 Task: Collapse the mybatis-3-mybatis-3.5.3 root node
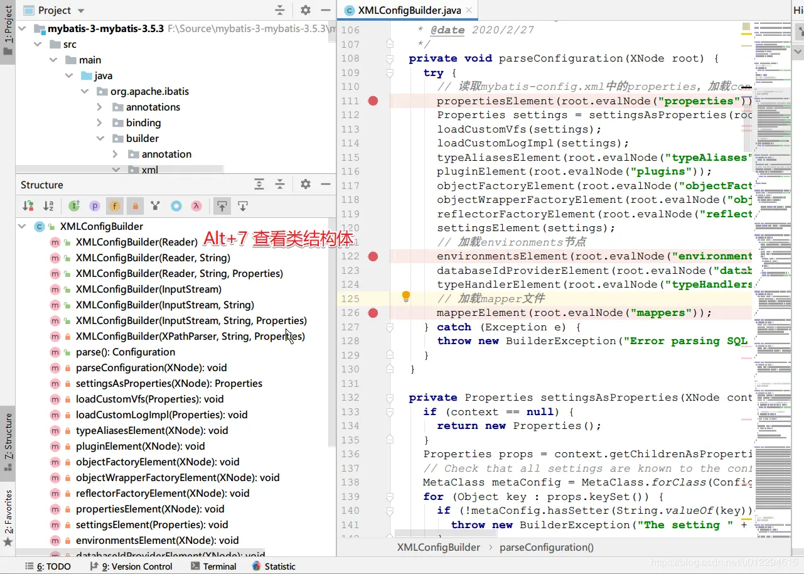23,29
